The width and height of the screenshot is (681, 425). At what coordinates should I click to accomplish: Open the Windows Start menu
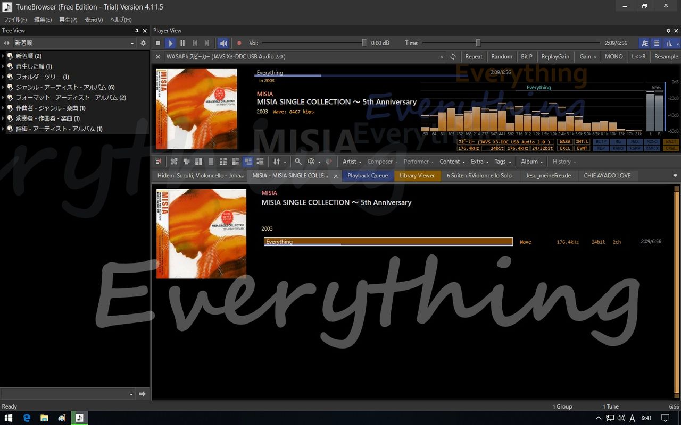click(9, 418)
